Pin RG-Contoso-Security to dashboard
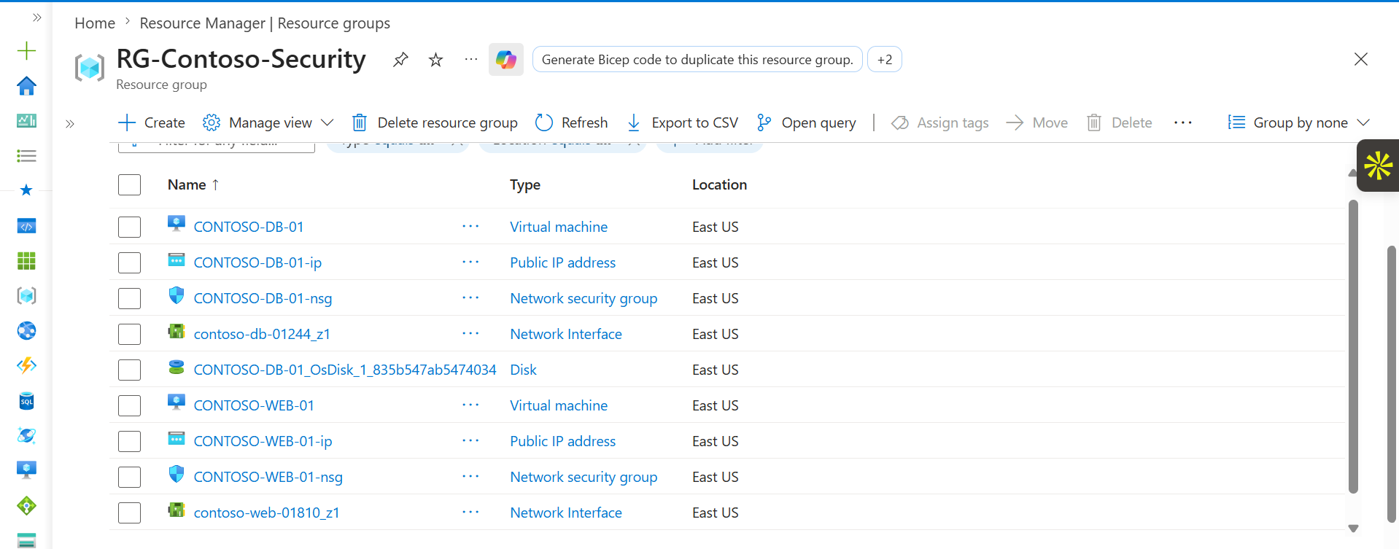Image resolution: width=1399 pixels, height=549 pixels. click(400, 60)
